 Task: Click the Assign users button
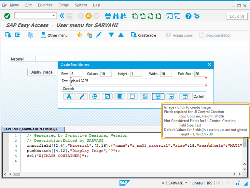coord(179,35)
